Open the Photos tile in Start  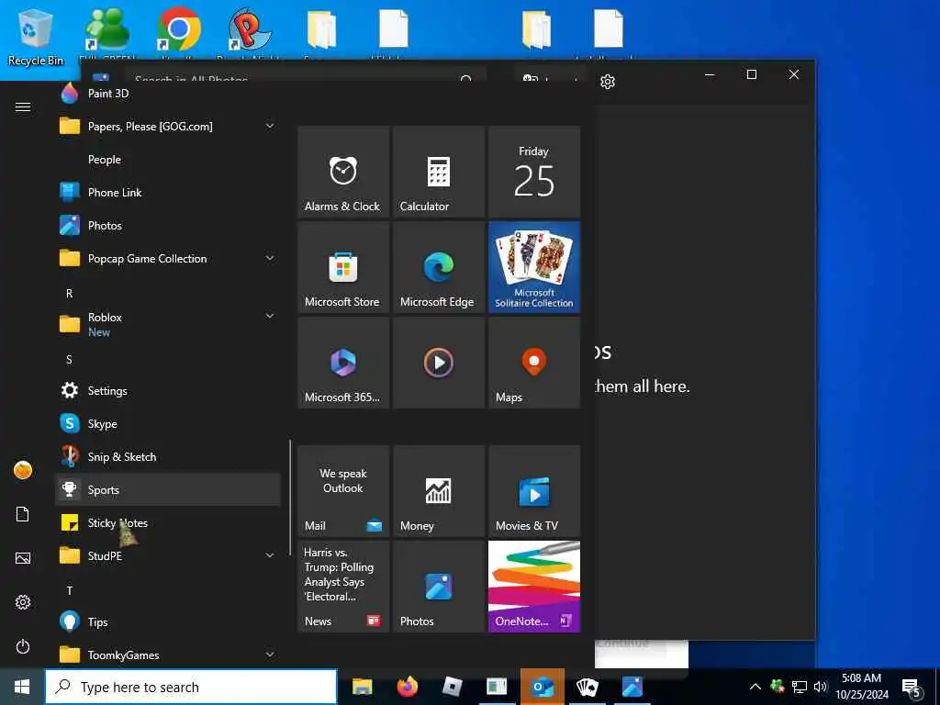[438, 587]
